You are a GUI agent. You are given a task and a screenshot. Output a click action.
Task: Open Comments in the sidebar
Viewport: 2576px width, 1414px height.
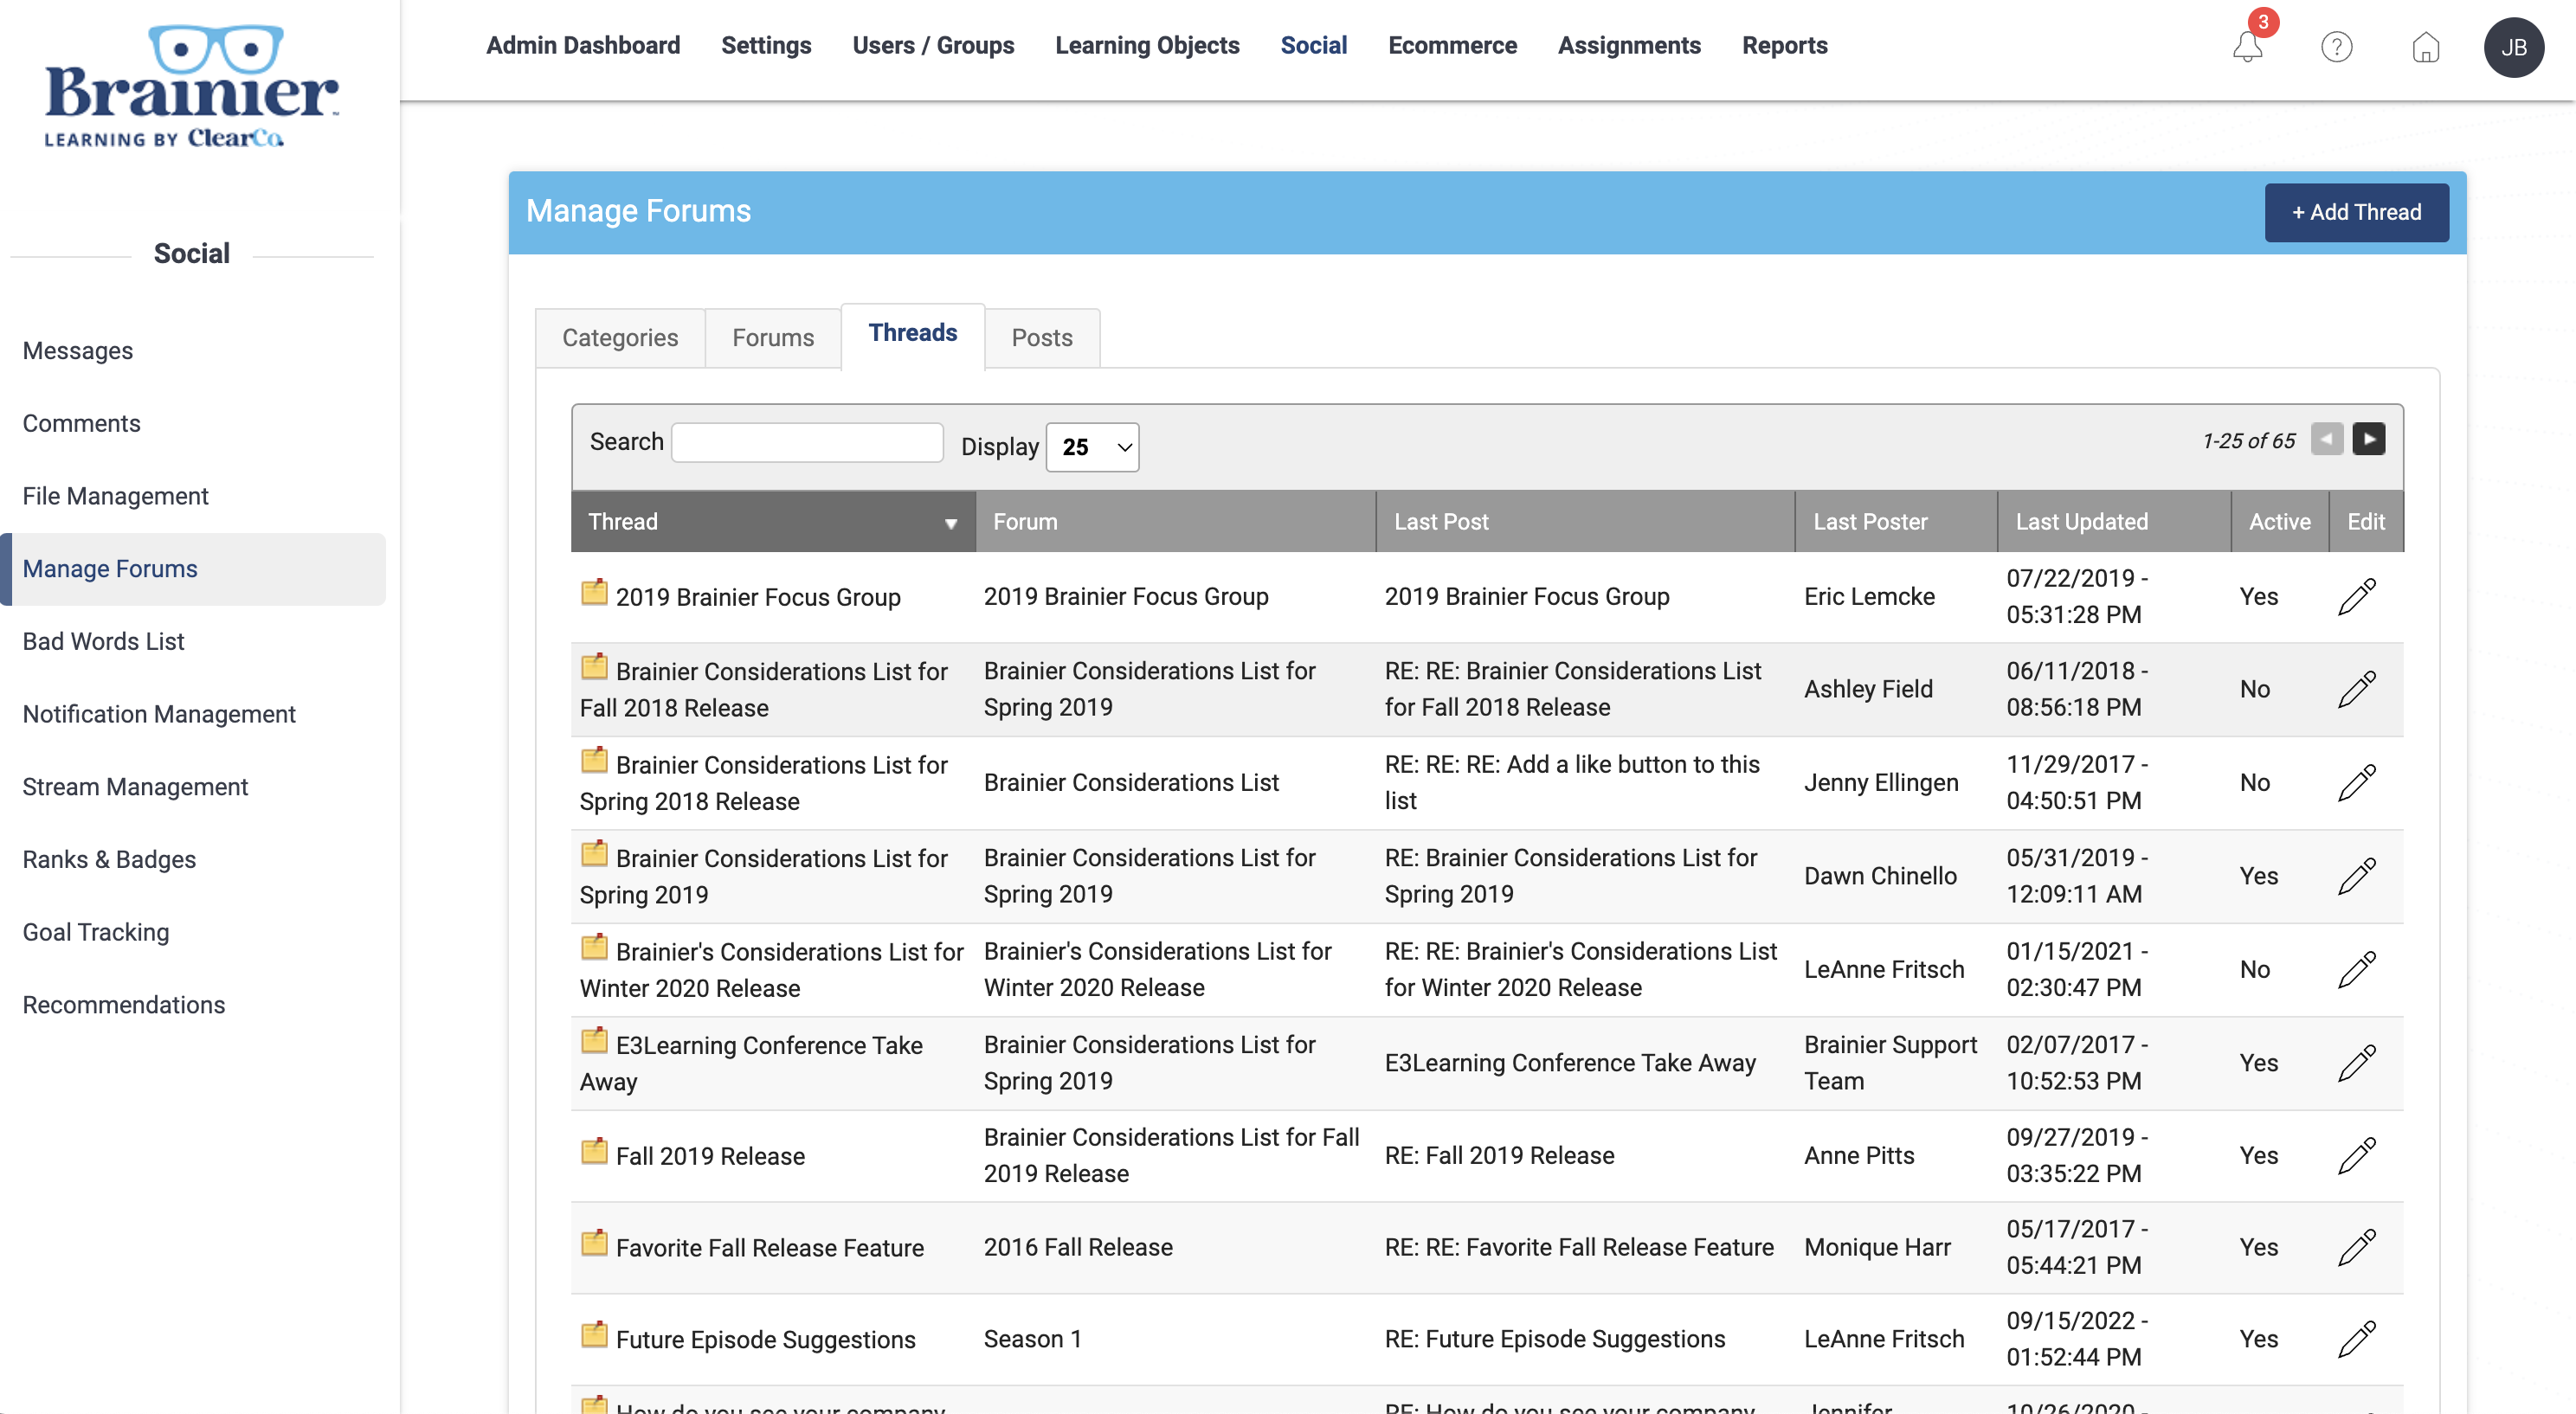[81, 424]
